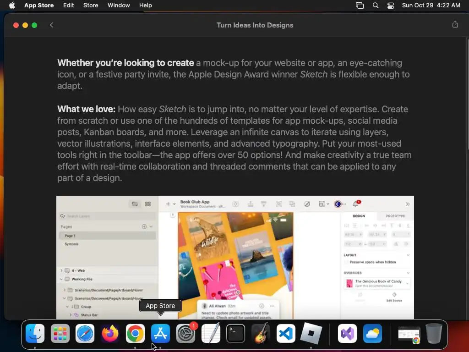Viewport: 469px width, 352px height.
Task: Click the OVERRIDES section chevron in screenshot
Action: click(x=408, y=273)
